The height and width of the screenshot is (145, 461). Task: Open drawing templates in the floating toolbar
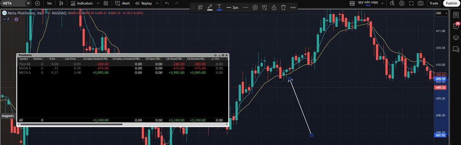(200, 7)
